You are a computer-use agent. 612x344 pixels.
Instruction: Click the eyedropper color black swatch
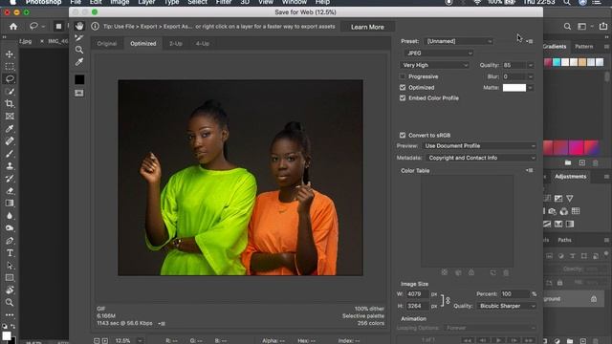(x=79, y=79)
